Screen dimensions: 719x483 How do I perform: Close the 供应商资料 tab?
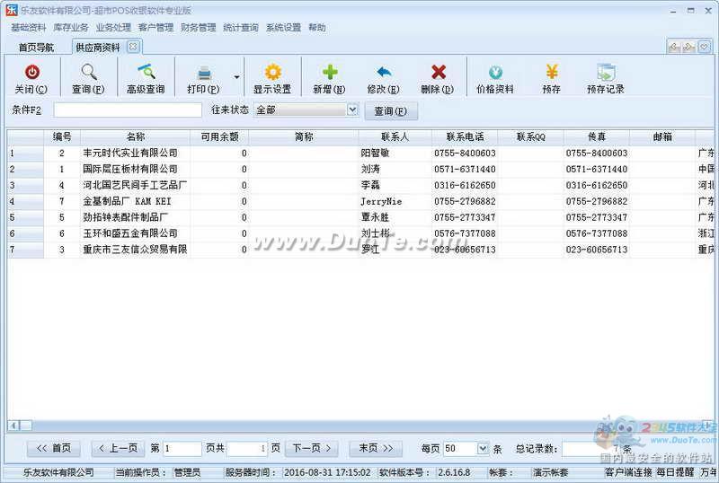point(133,46)
